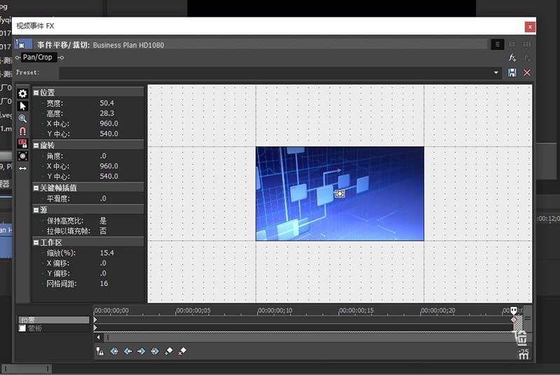Collapse the 旋转 property group
Screen dimensions: 560x375
pyautogui.click(x=36, y=146)
